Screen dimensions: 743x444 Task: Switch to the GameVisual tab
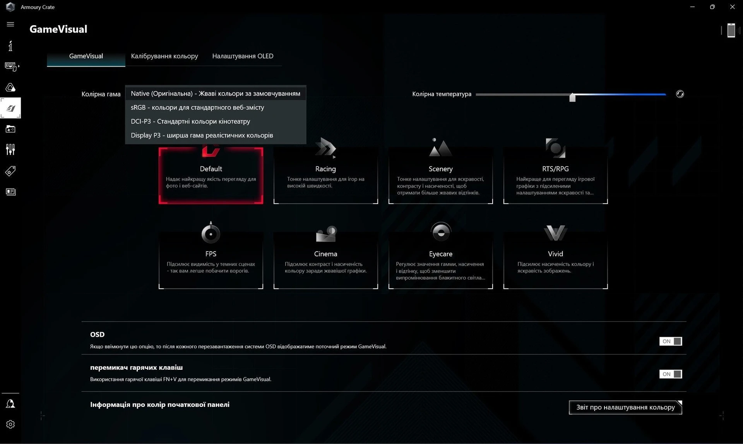(x=86, y=56)
